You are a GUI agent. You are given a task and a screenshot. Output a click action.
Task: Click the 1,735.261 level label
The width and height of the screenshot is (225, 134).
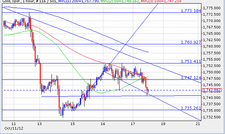point(191,108)
